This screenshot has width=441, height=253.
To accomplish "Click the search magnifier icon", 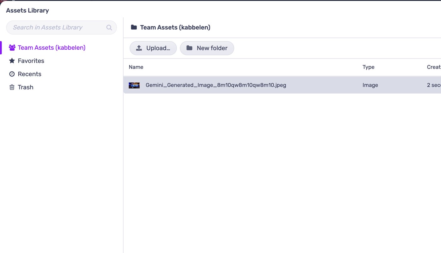I will coord(109,28).
